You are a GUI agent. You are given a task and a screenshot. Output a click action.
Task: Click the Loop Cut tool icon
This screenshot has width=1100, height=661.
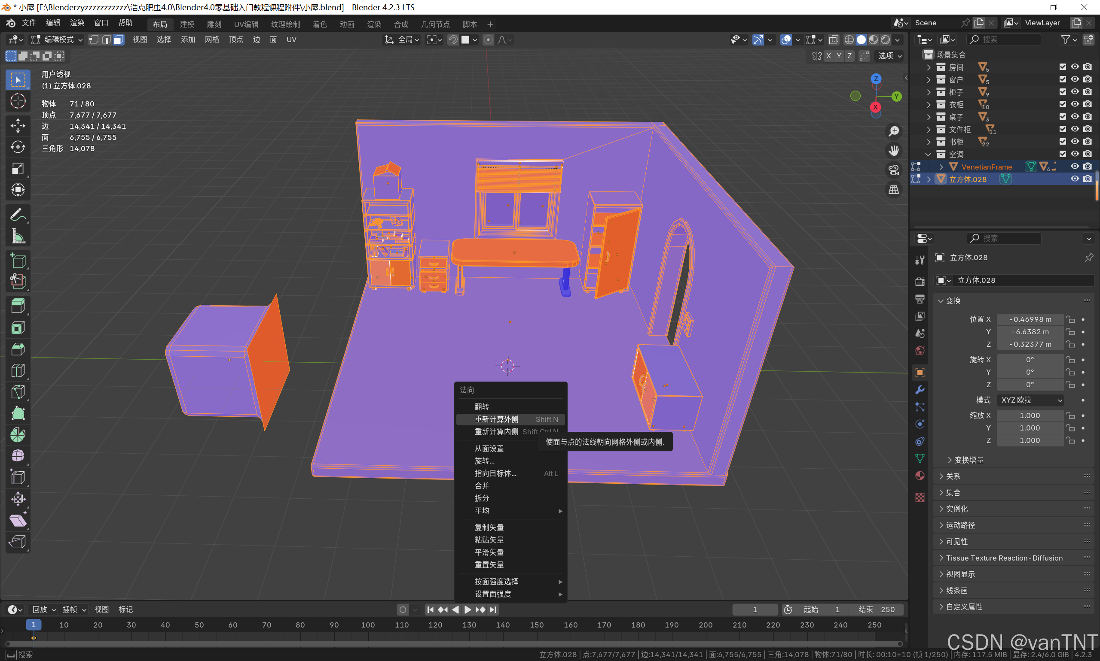(x=18, y=370)
